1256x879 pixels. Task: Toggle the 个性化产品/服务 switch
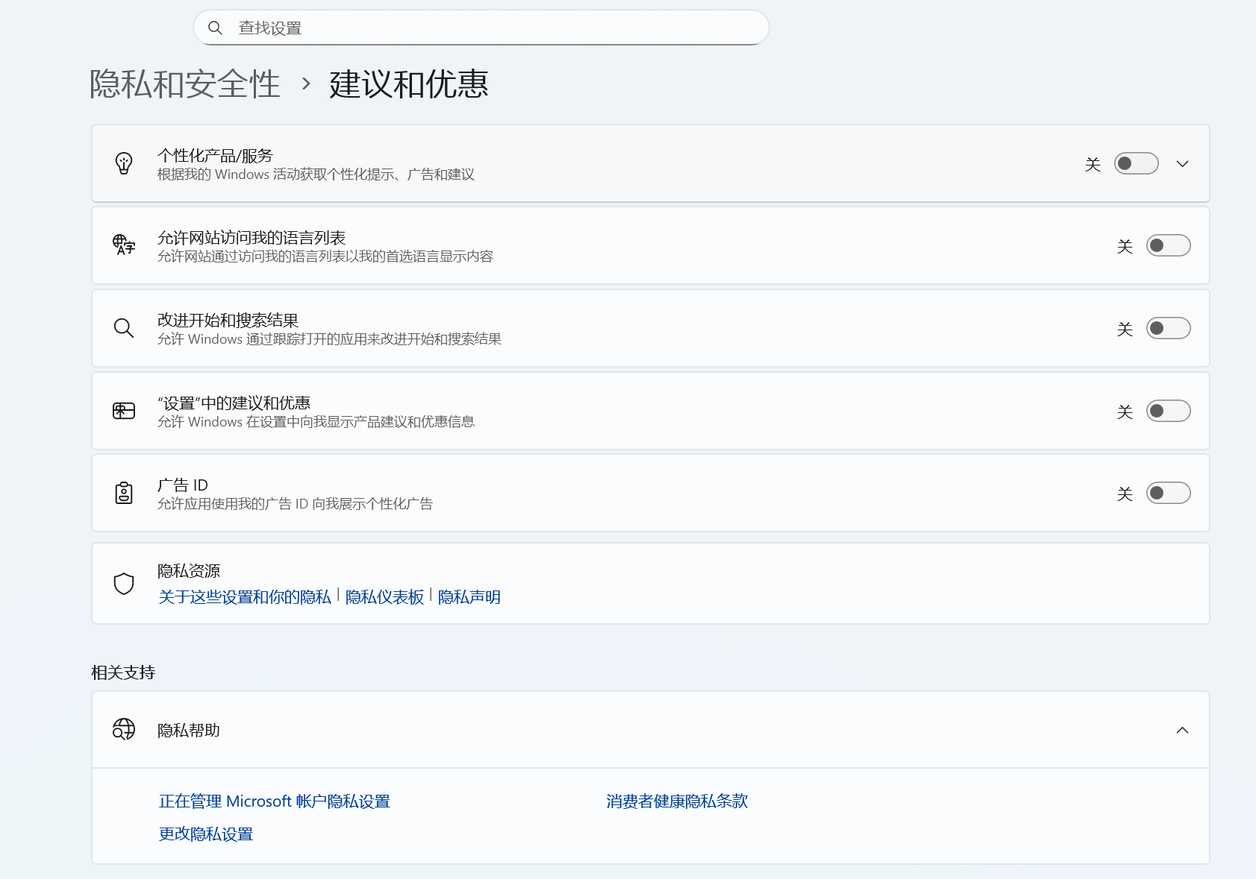click(1136, 163)
